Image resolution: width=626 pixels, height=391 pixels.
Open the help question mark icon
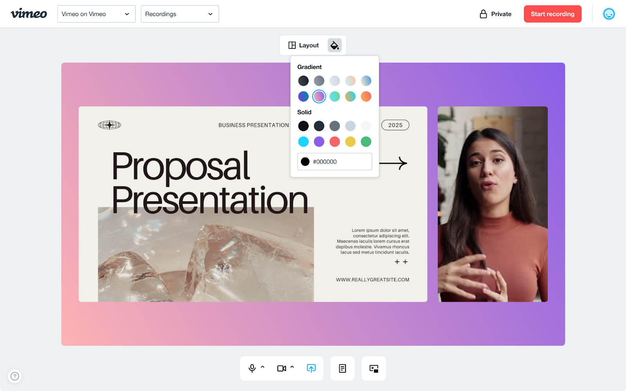[x=15, y=376]
